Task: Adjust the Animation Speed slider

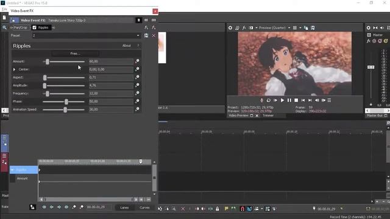Action: pos(65,109)
